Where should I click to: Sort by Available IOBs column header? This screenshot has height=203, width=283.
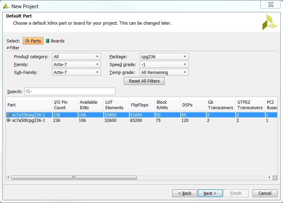(x=90, y=105)
